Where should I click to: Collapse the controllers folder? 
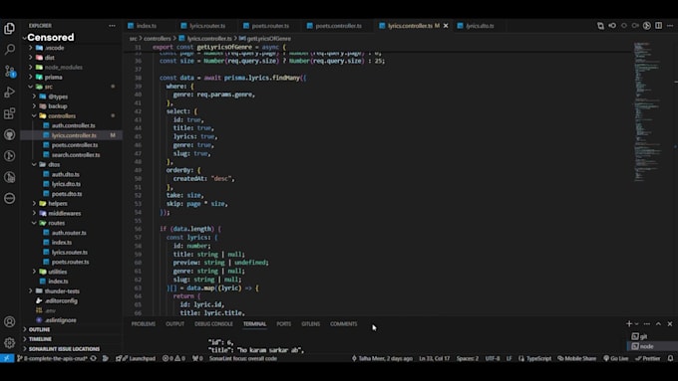[62, 116]
